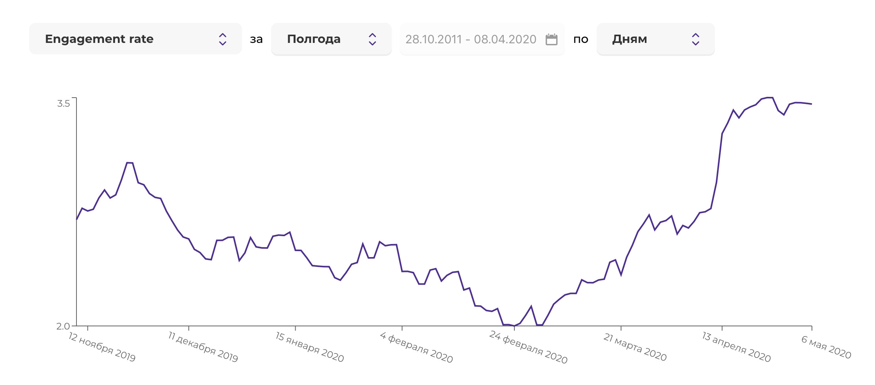
Task: Click the chart line's rightmost end point
Action: pyautogui.click(x=812, y=104)
